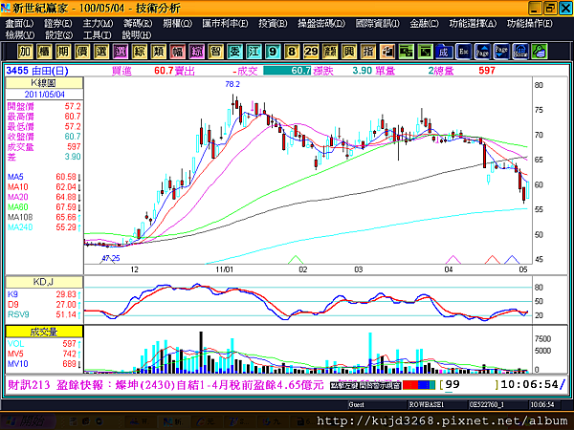
Task: Open the 功能選擇(A) menu
Action: (x=473, y=23)
